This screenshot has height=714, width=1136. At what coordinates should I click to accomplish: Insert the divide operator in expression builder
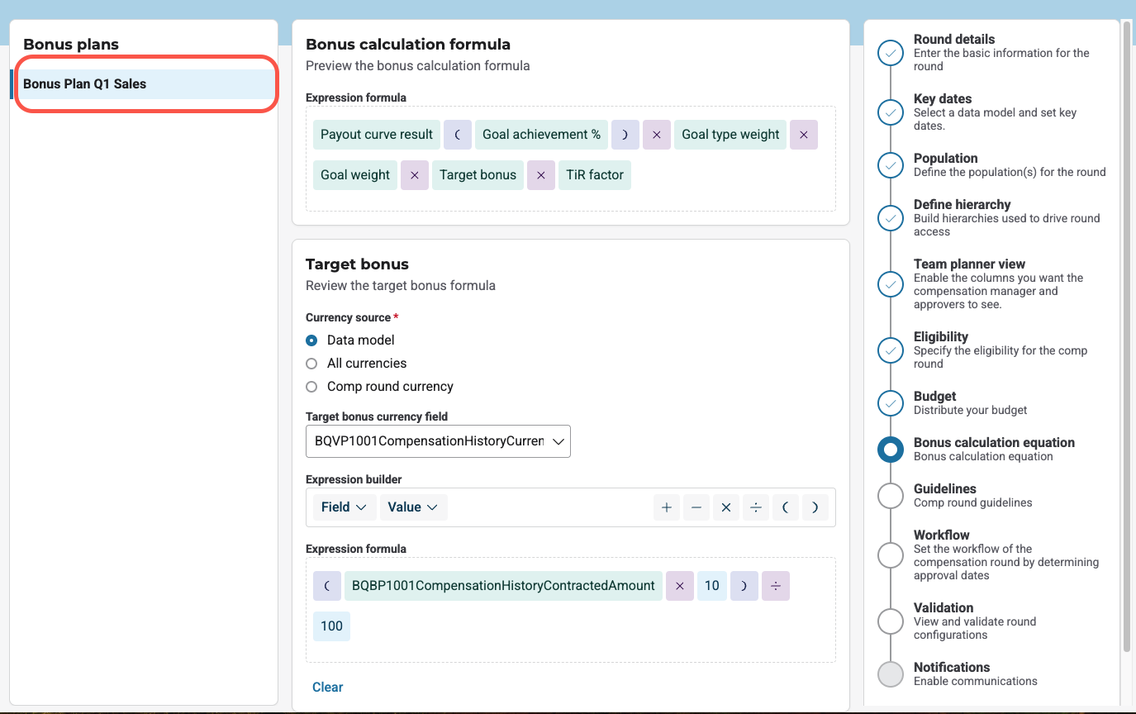coord(755,507)
